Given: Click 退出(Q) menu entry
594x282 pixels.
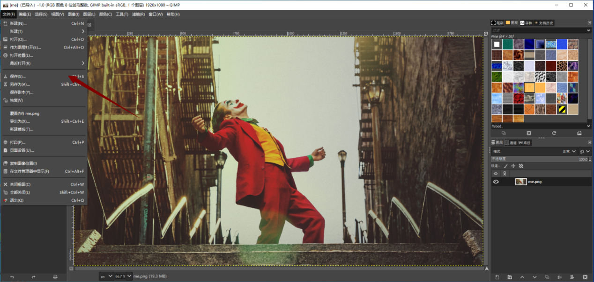Looking at the screenshot, I should click(x=44, y=200).
